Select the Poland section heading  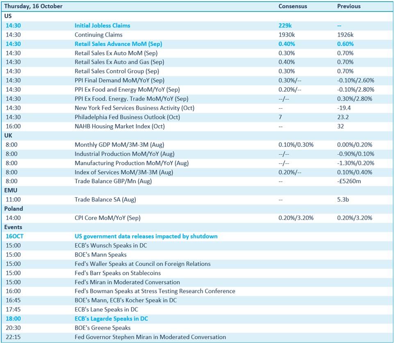click(x=14, y=209)
